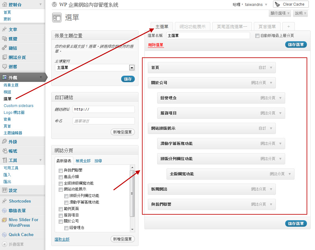Check the 範例頁面 page checkbox
The image size is (315, 250).
point(61,209)
